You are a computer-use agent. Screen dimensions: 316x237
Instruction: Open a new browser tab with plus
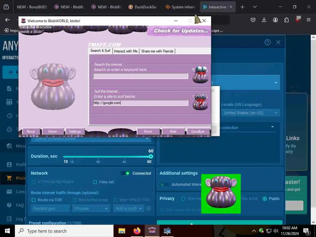click(243, 7)
